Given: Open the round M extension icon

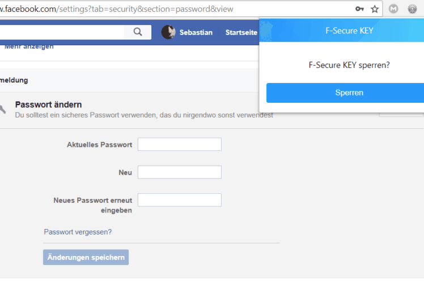Looking at the screenshot, I should (x=393, y=9).
